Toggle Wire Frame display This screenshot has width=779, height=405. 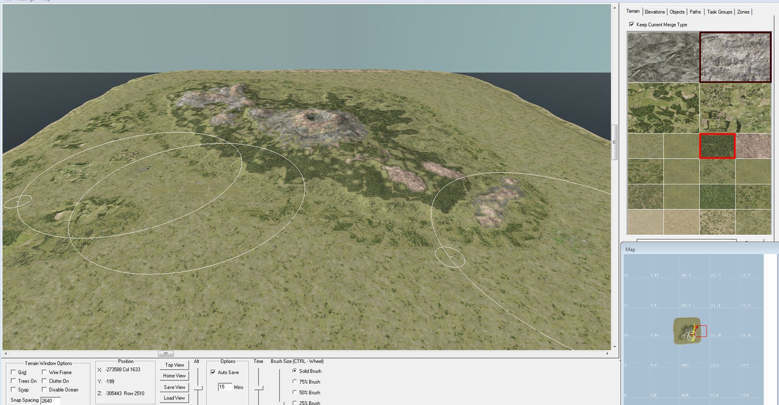[44, 372]
